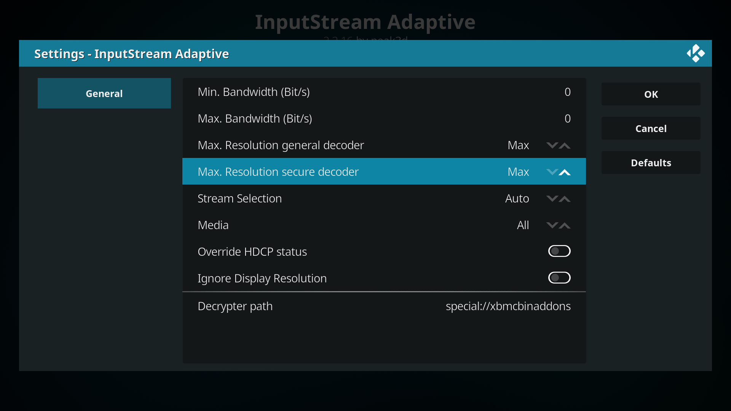Toggle Ignore Display Resolution switch
Screen dimensions: 731x411
[x=559, y=278]
